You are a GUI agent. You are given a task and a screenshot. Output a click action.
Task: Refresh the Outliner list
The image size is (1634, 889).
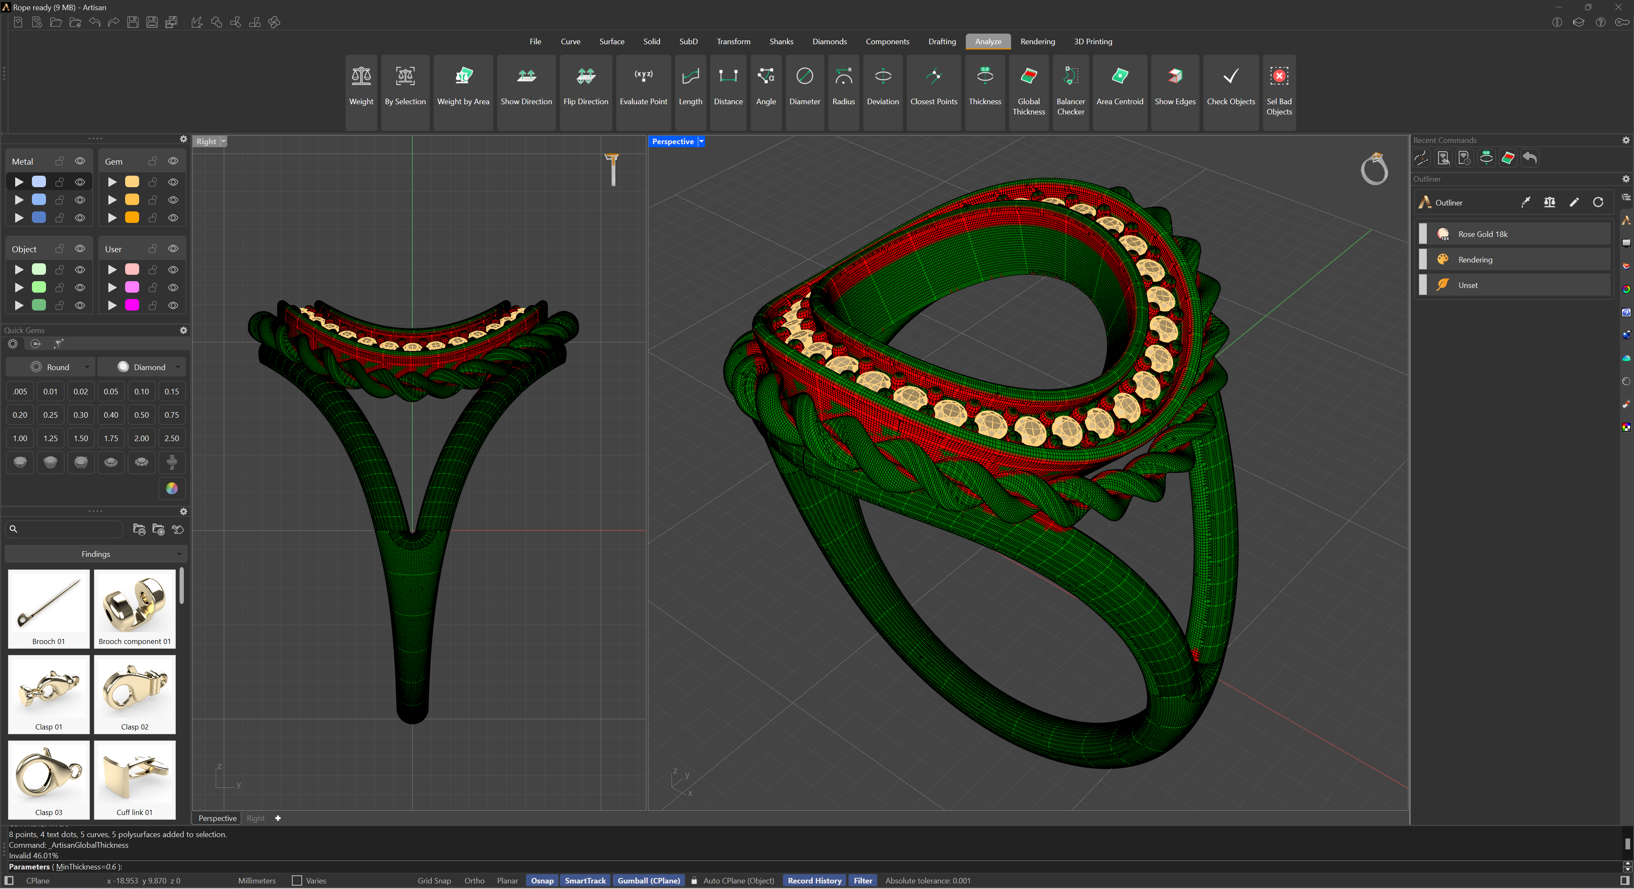click(x=1598, y=202)
